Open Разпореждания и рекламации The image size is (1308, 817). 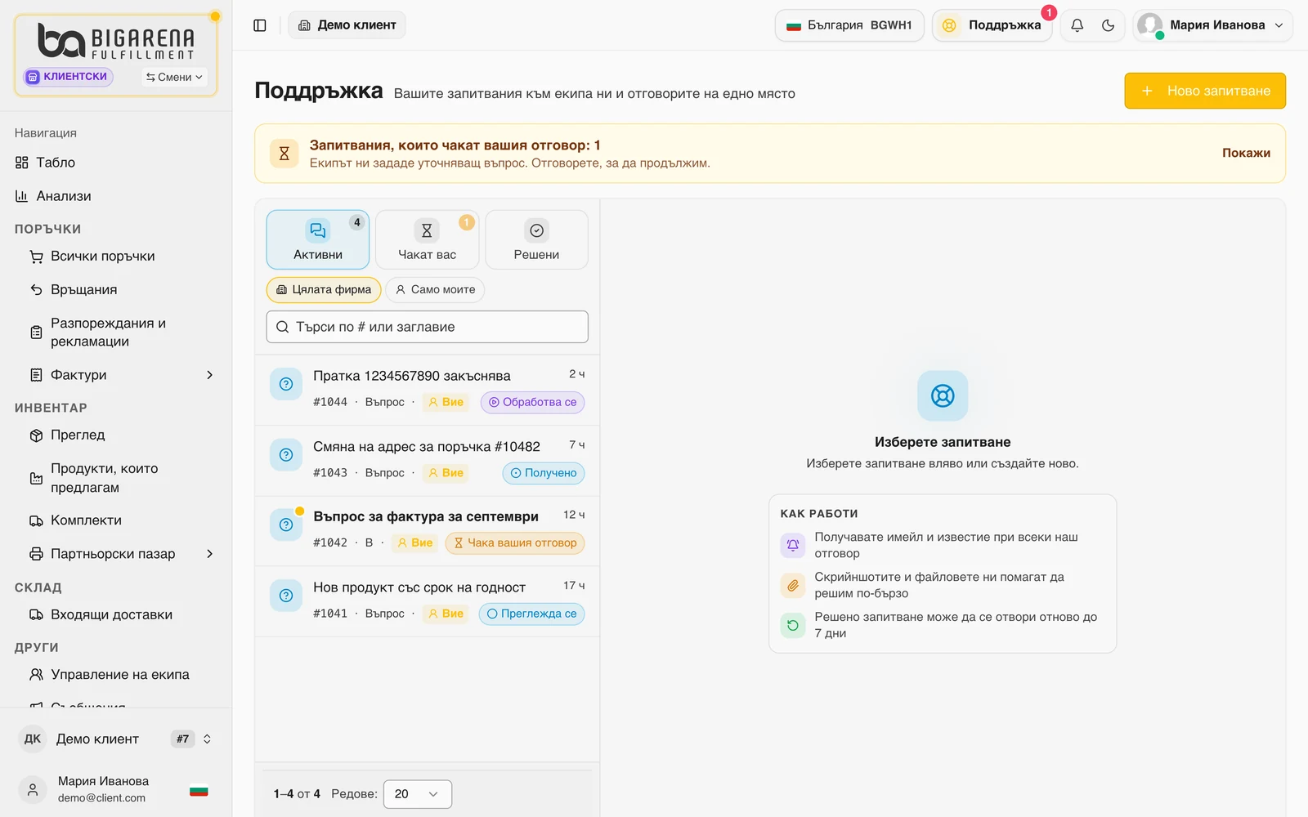[x=123, y=333]
